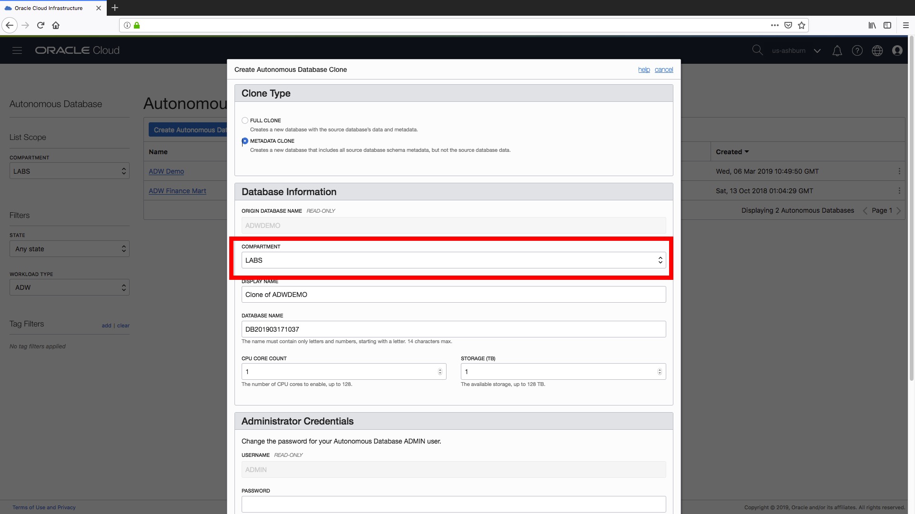Switch to the Oracle Cloud Infrastructure browser tab

[48, 8]
